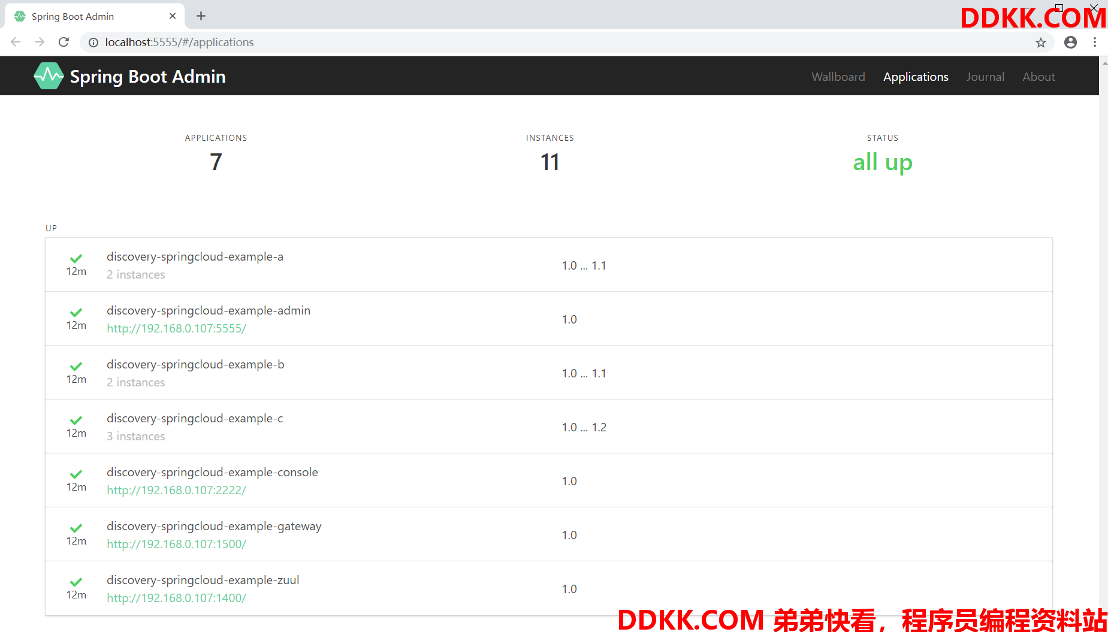Open link http://192.168.0.107:1500/
Image resolution: width=1108 pixels, height=632 pixels.
click(176, 544)
